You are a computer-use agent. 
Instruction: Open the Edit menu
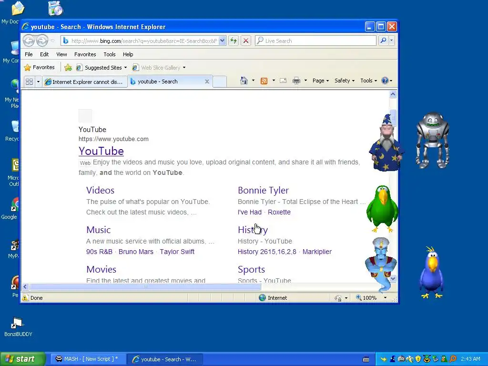point(44,54)
